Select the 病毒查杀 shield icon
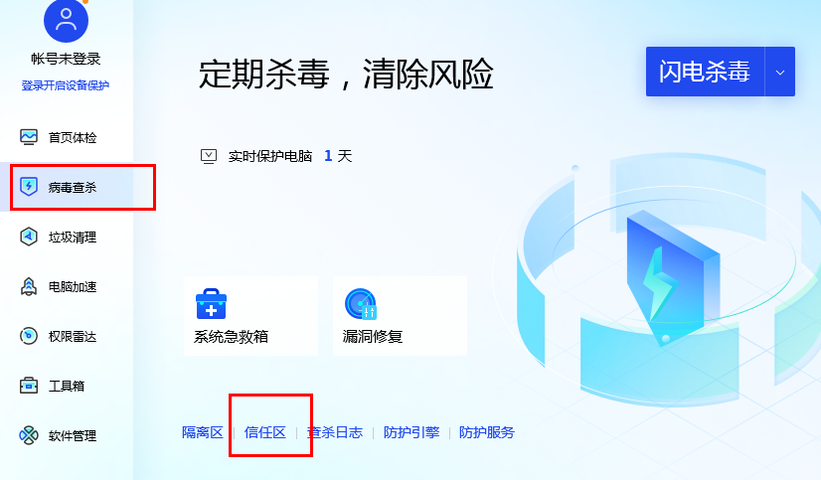 click(29, 187)
